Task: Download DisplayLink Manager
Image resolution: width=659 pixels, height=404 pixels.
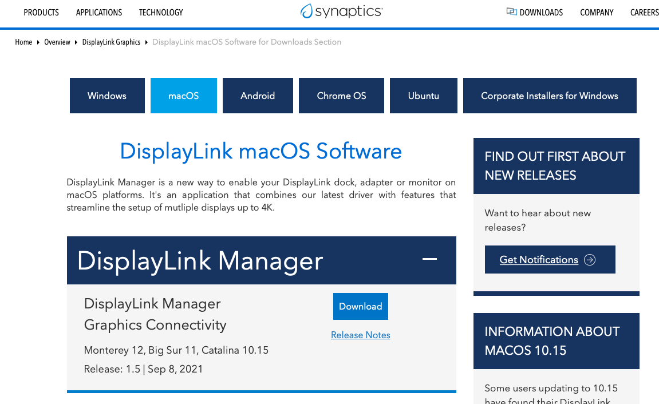Action: click(x=361, y=306)
